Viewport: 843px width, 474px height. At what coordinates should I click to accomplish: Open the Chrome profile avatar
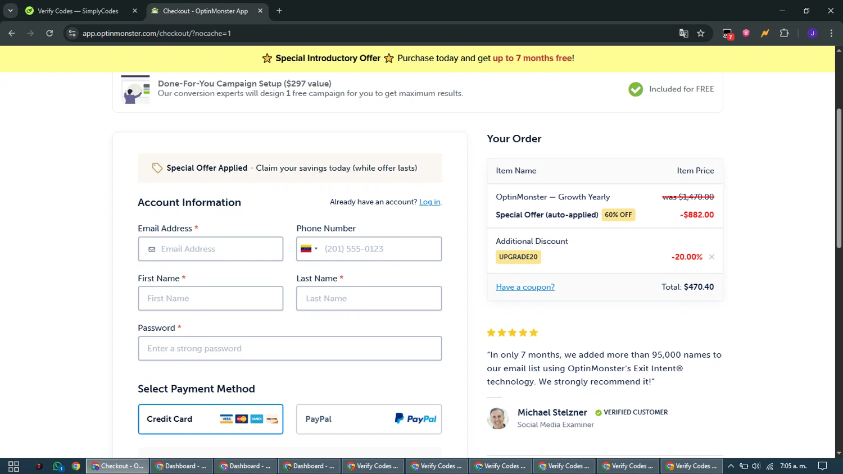click(812, 33)
